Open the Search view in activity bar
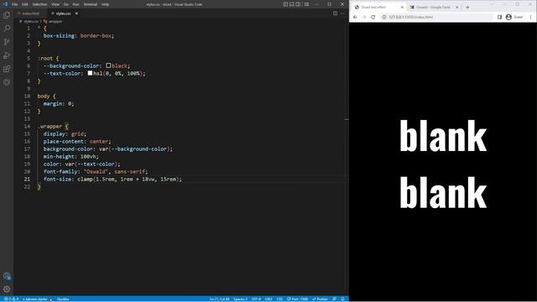 click(x=7, y=29)
